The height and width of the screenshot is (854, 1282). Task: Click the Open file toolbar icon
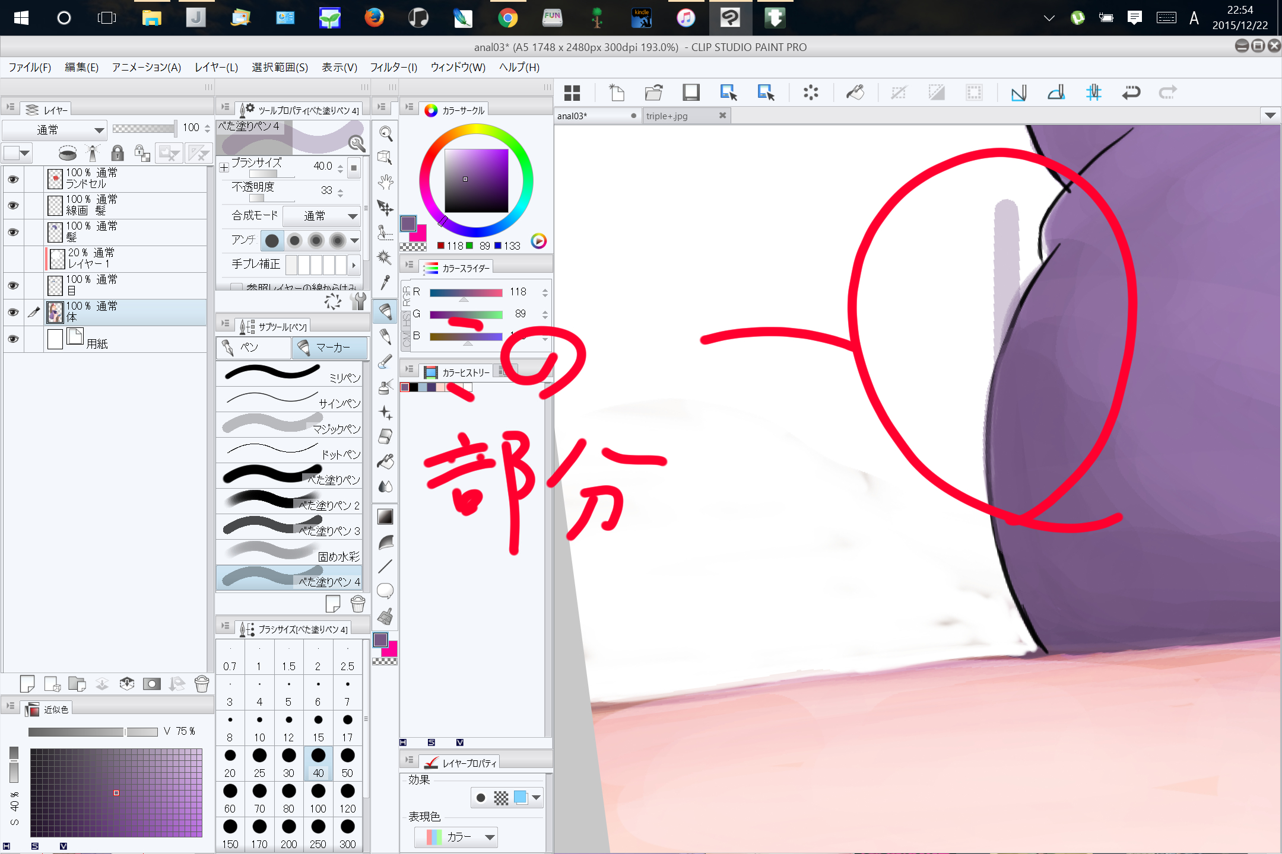point(653,93)
